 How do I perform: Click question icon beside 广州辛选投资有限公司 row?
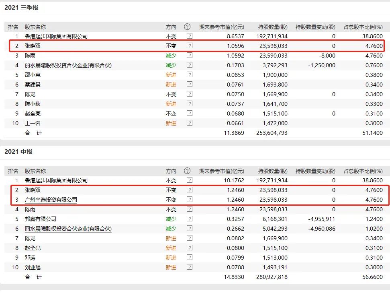coord(190,200)
